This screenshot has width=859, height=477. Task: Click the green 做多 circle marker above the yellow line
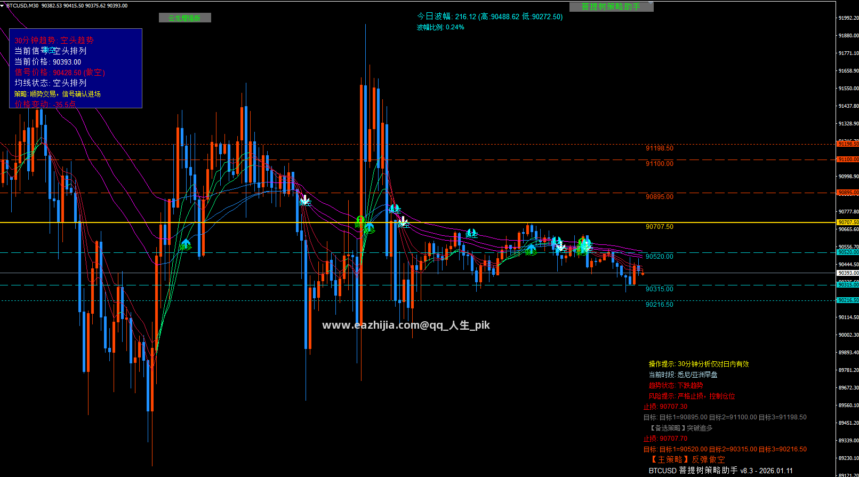tap(360, 220)
